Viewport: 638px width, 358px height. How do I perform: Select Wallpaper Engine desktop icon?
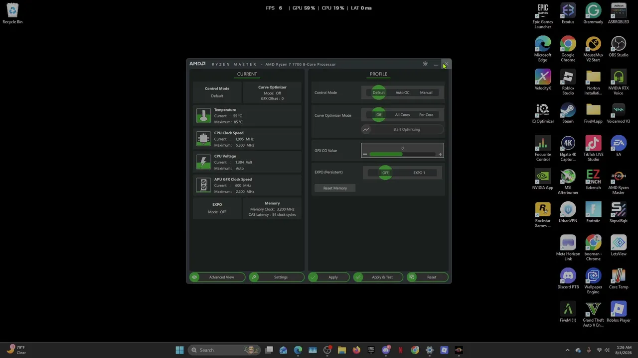[593, 282]
